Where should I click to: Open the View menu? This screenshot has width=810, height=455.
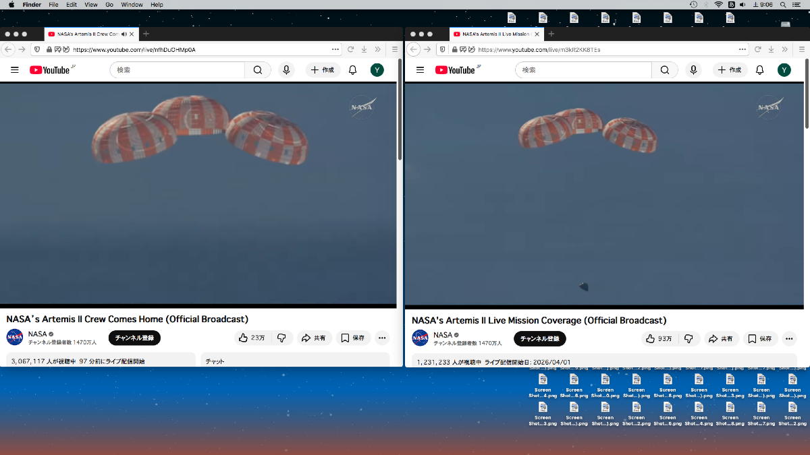tap(91, 5)
